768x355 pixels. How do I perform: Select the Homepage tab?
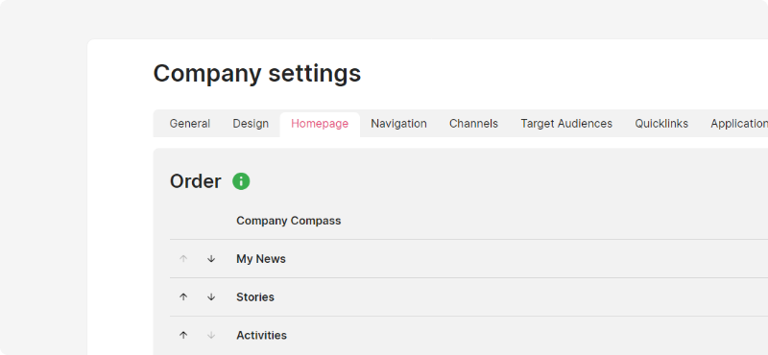320,124
